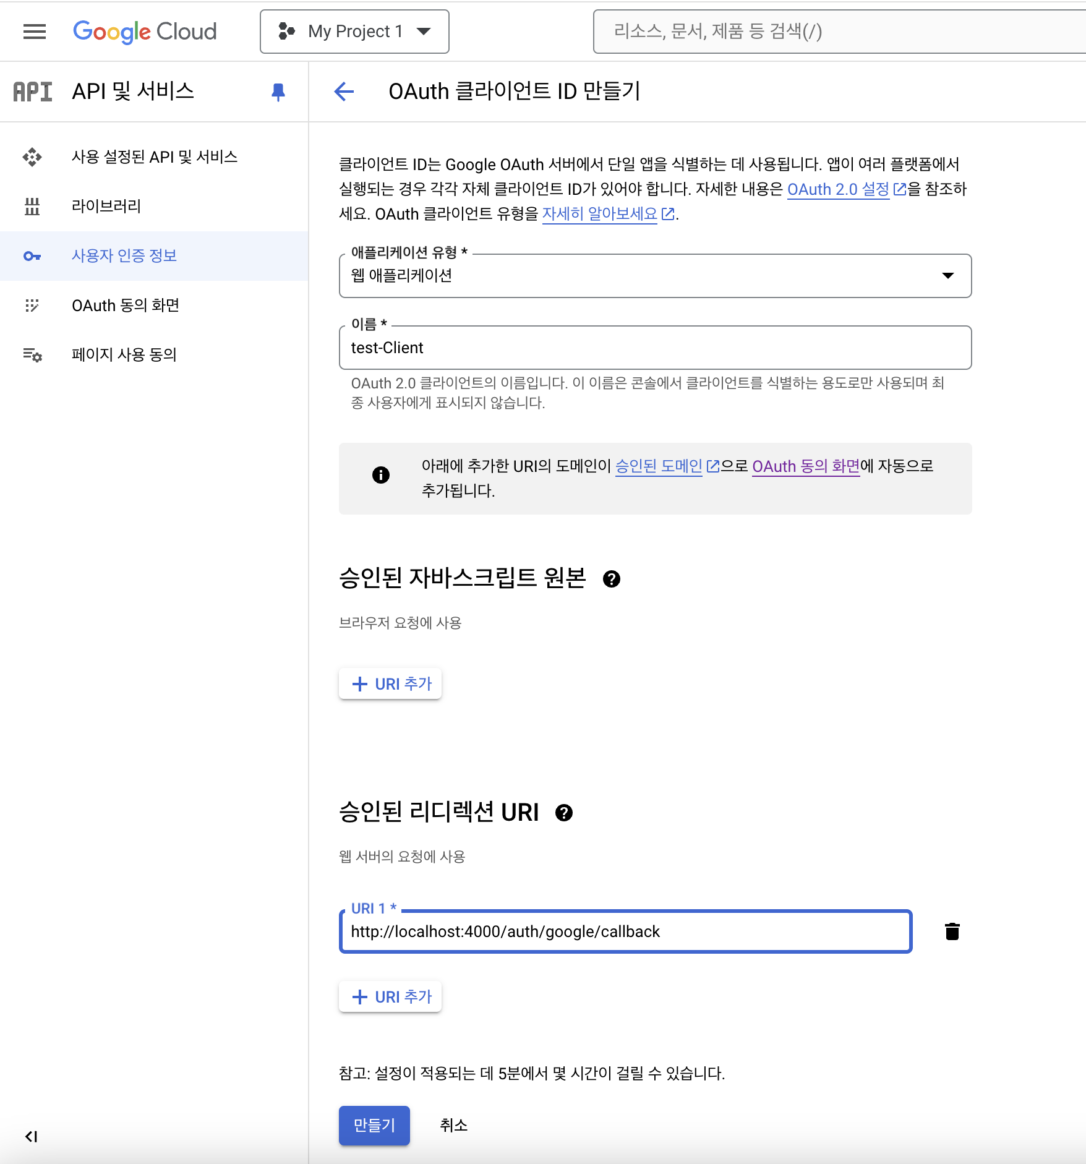Click the URI 1 redirect input field
Screen dimensions: 1086x1164
(625, 931)
